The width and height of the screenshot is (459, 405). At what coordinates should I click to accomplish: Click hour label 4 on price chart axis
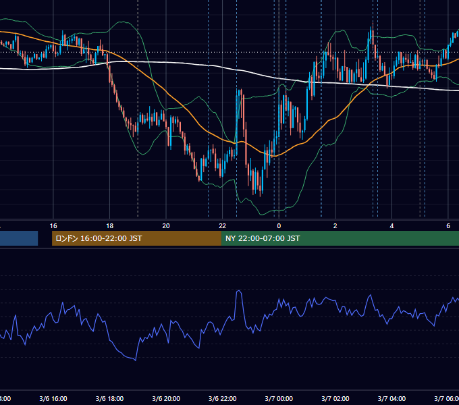pos(391,226)
